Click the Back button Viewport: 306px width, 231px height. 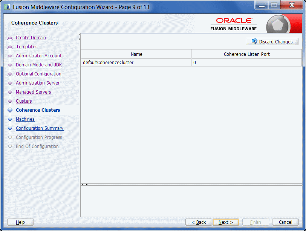click(x=199, y=222)
